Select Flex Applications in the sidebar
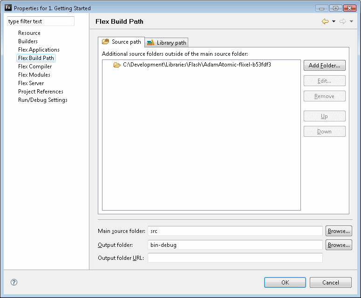The height and width of the screenshot is (298, 361). [39, 50]
